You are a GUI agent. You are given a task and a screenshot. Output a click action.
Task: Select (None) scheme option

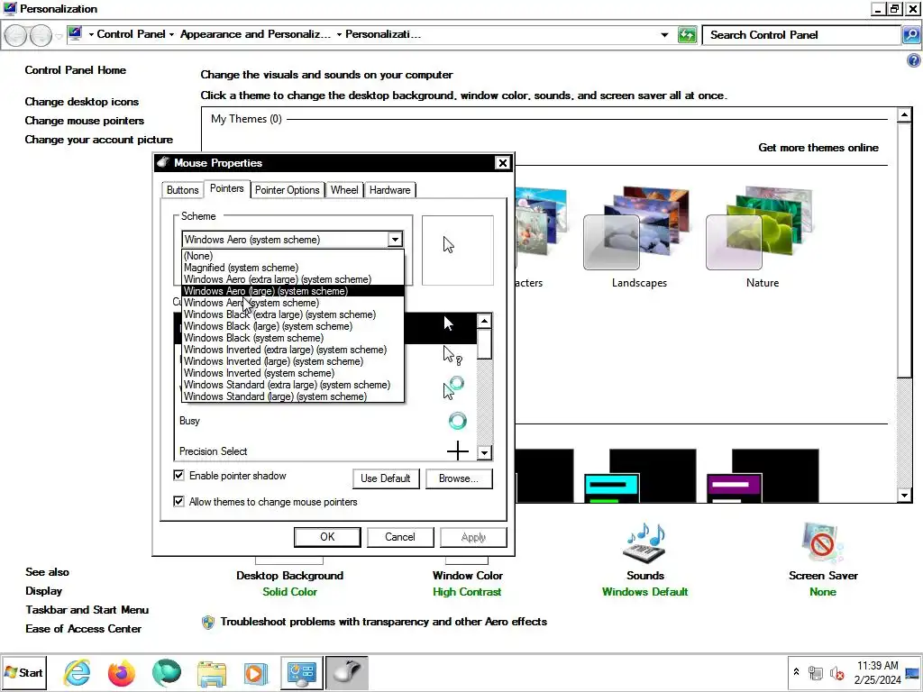click(x=293, y=256)
